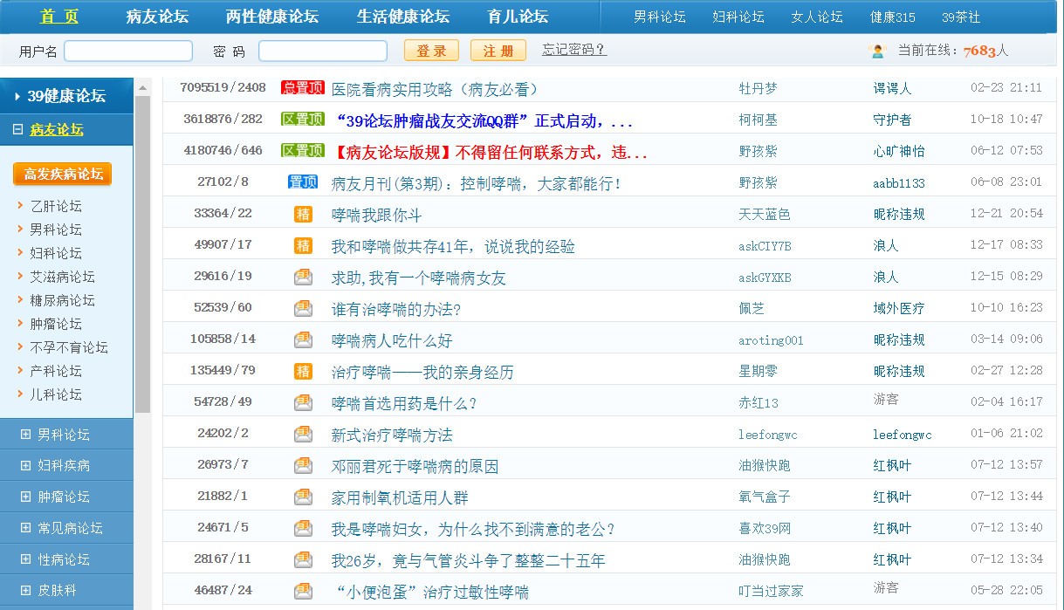Collapse the 病友论坛 sidebar section
This screenshot has width=1064, height=610.
[17, 130]
